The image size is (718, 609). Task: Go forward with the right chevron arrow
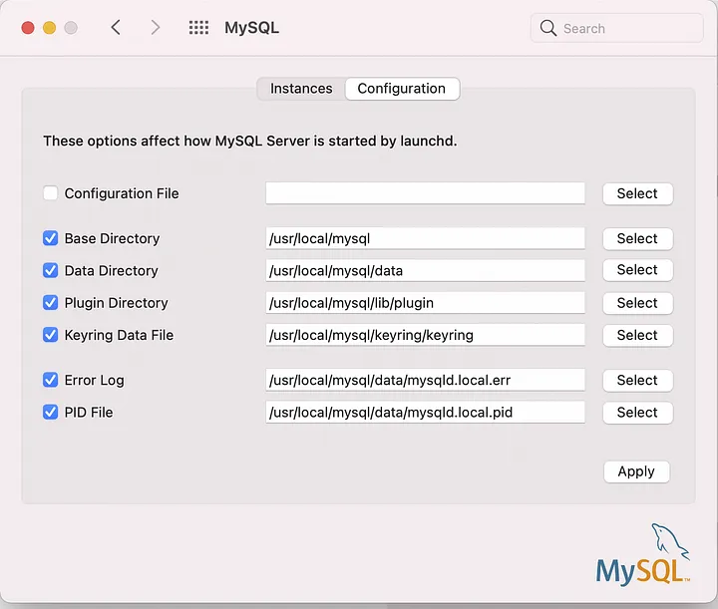tap(156, 28)
